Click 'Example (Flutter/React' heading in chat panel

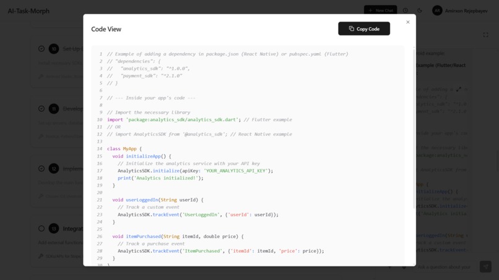(441, 65)
